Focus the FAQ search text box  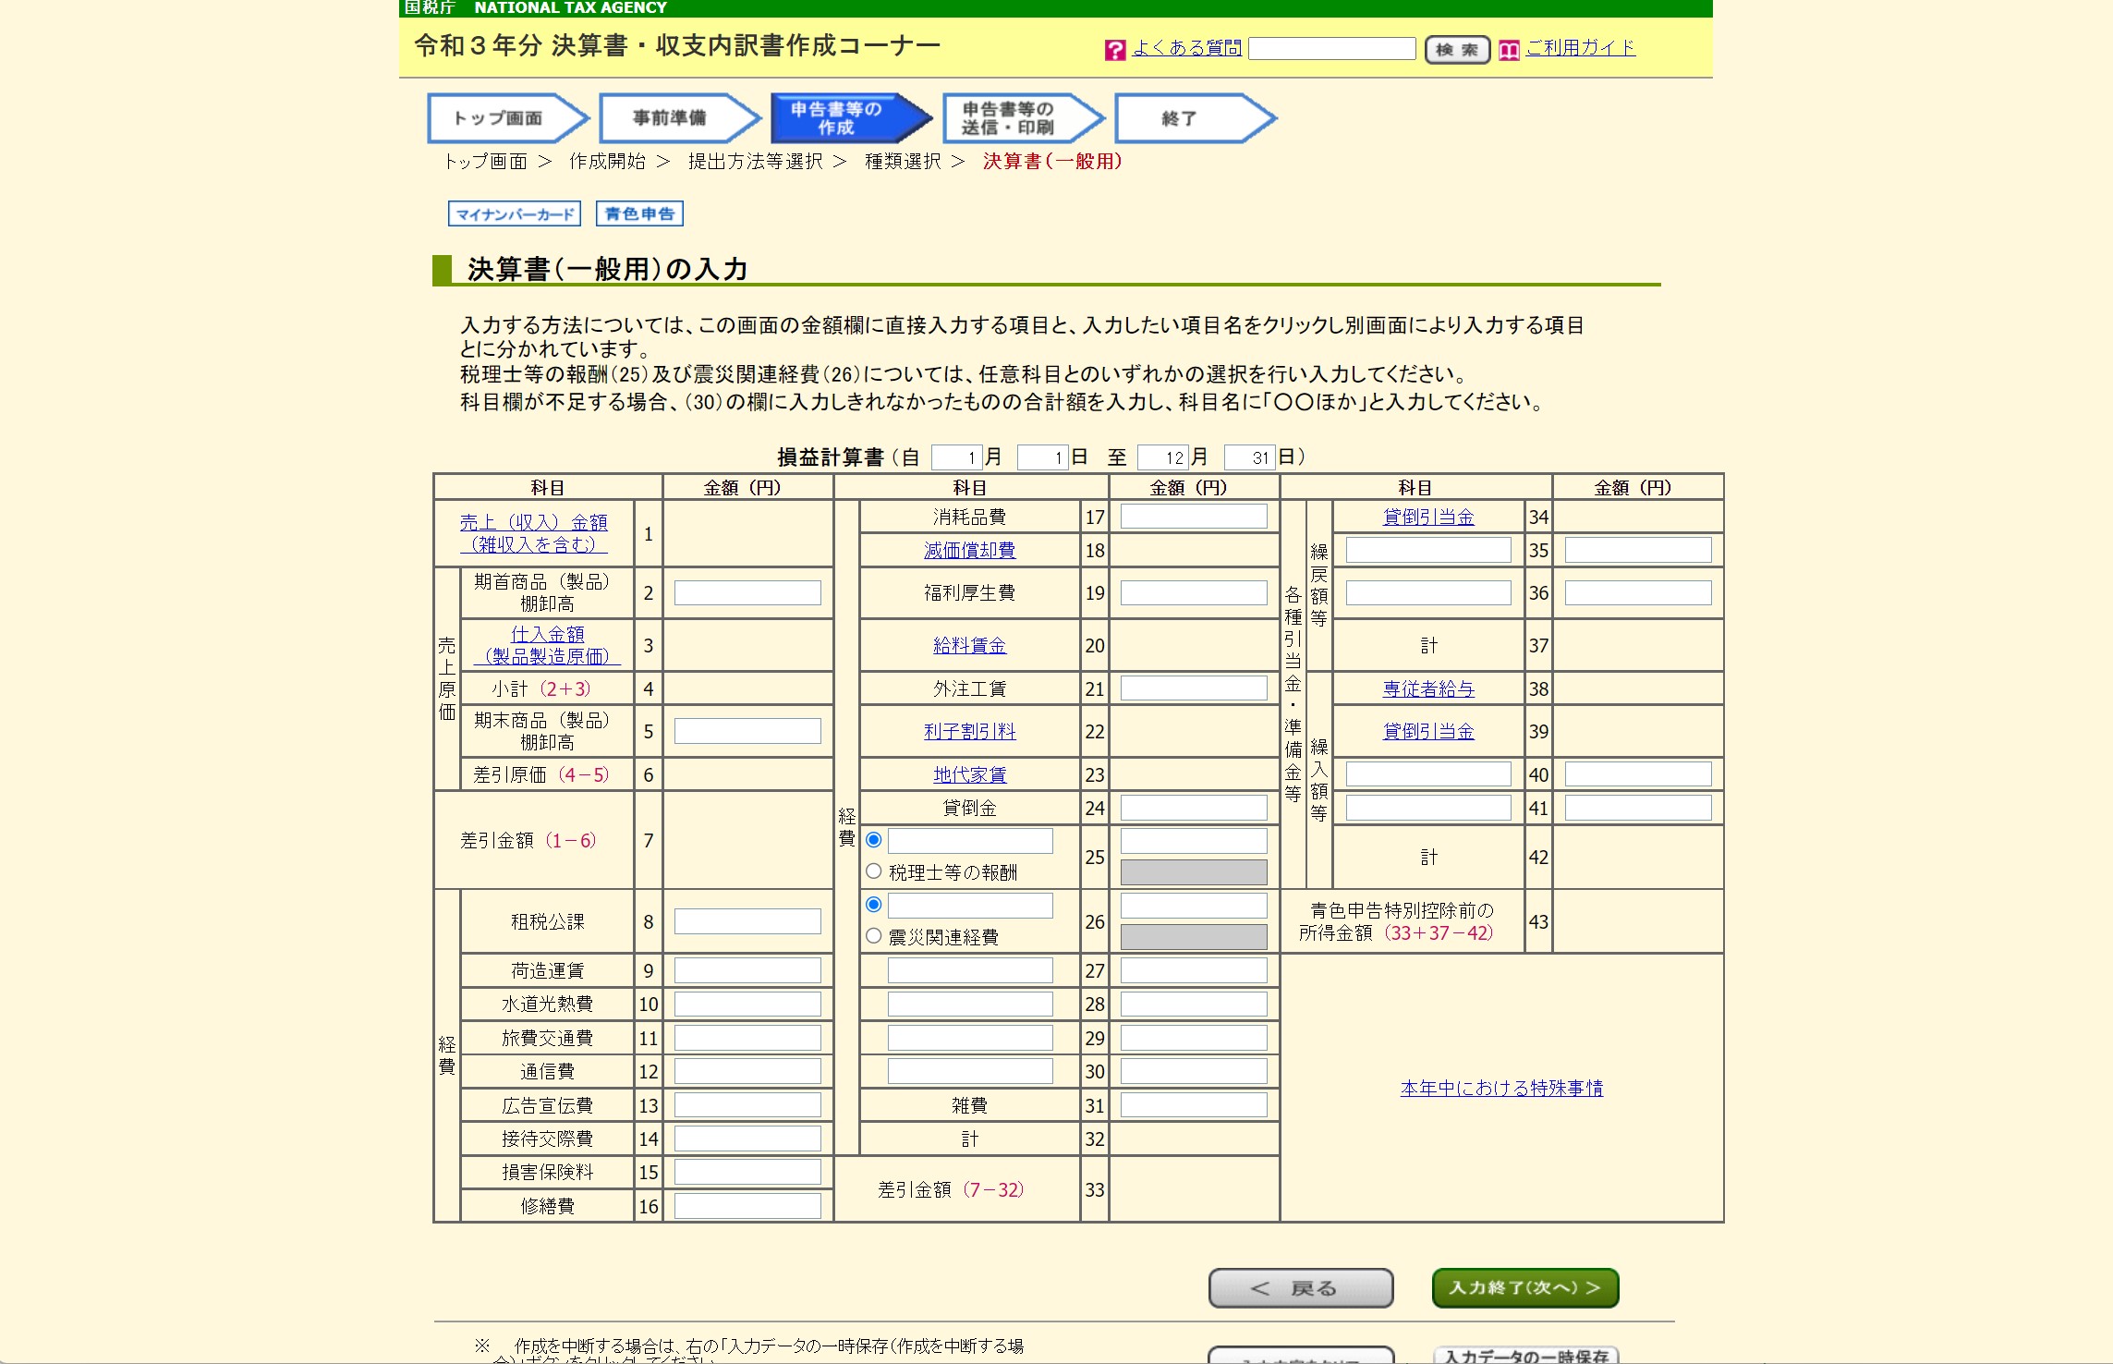[x=1332, y=49]
